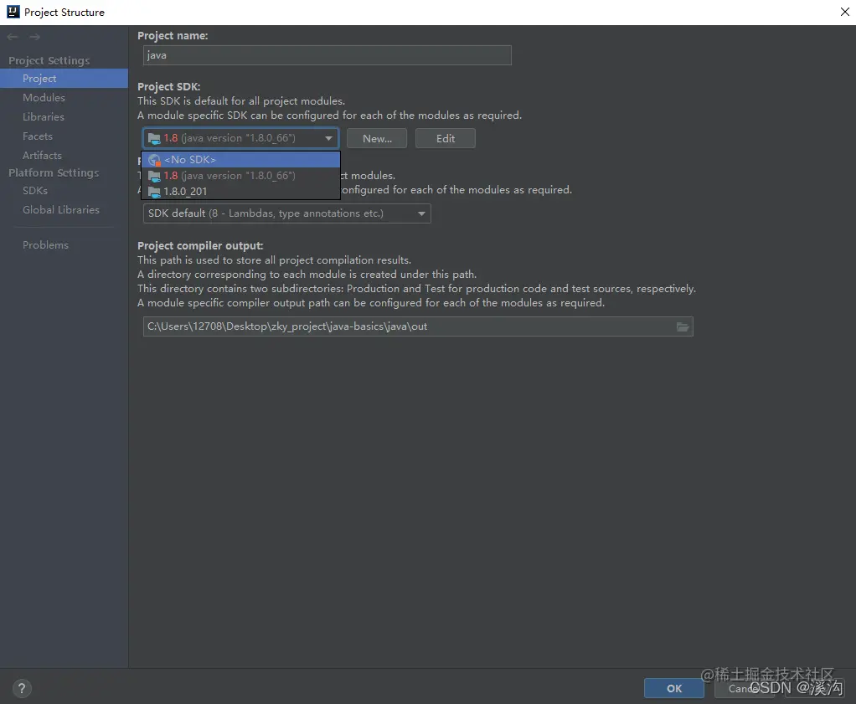Click the Project name input field
Viewport: 856px width, 704px height.
327,55
